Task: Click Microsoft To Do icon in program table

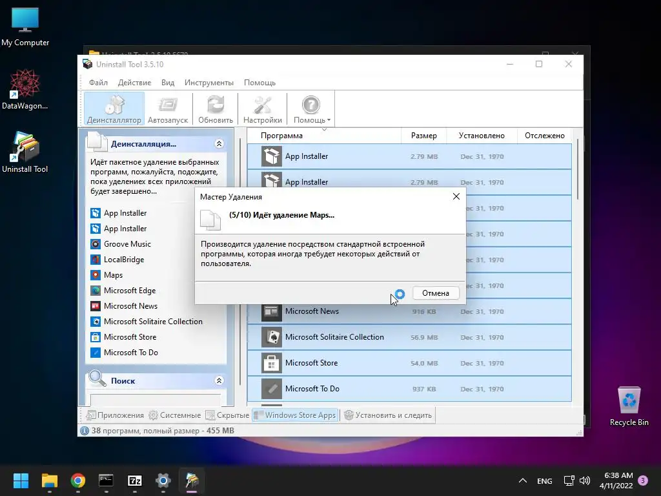Action: (272, 389)
